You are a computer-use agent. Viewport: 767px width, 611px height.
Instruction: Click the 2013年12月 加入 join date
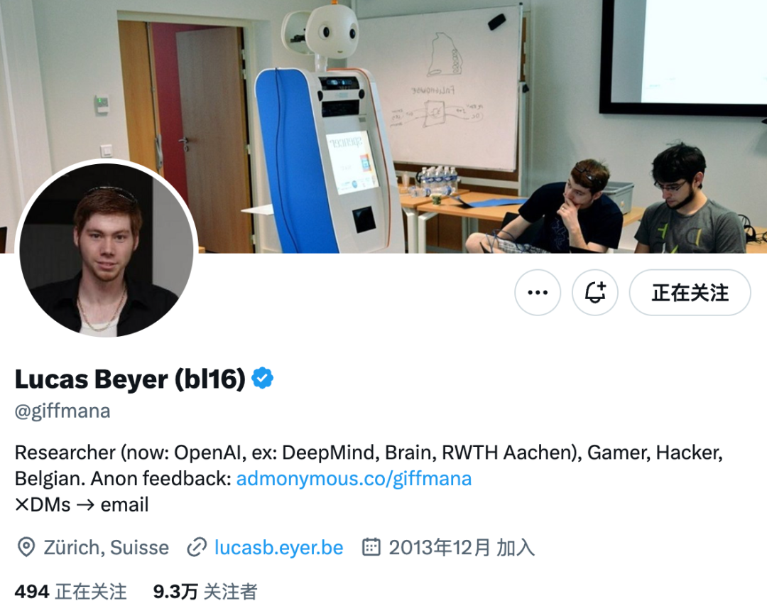click(x=462, y=547)
